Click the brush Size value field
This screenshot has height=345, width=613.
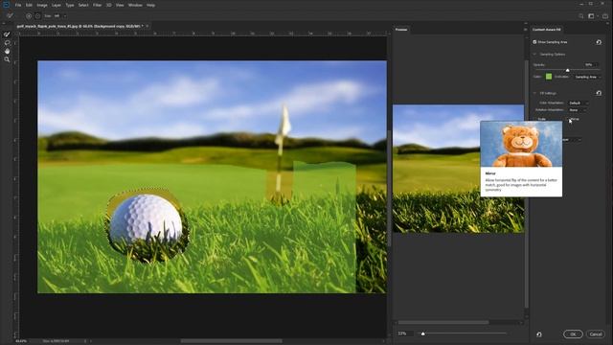pos(57,16)
